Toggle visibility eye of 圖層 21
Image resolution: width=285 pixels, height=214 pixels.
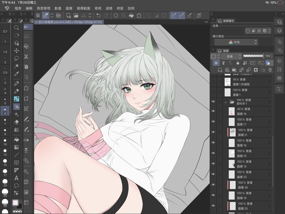(x=213, y=132)
